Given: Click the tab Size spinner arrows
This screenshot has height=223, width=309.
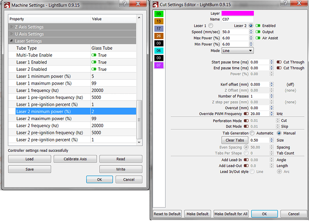Looking at the screenshot, I should (x=271, y=140).
